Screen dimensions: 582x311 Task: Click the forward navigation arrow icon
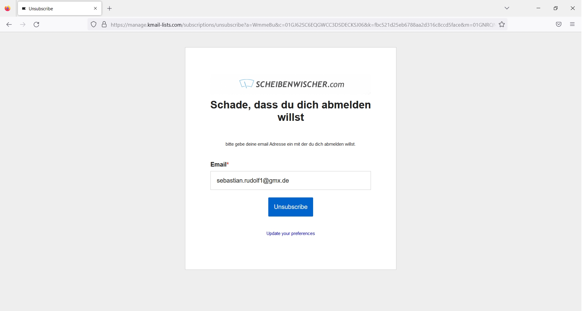[x=23, y=25]
